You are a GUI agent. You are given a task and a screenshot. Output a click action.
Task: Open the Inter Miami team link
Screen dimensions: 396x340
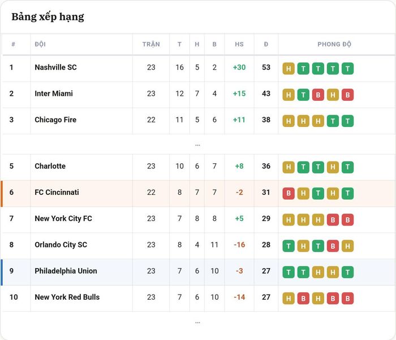click(54, 93)
